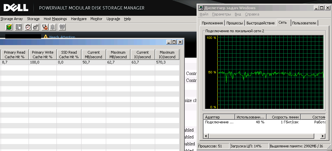Click the gears configuration toolbar icon
Screen dimensions: 332x151
(36, 27)
